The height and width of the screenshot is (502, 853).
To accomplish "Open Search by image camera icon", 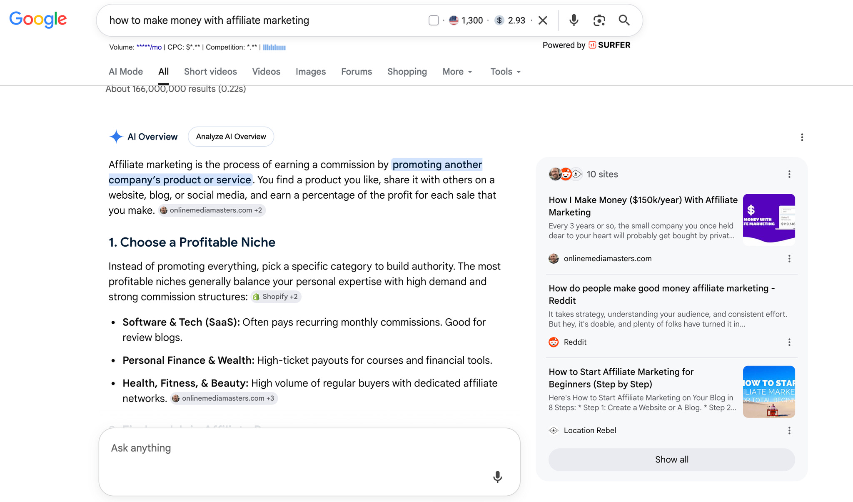I will [599, 20].
